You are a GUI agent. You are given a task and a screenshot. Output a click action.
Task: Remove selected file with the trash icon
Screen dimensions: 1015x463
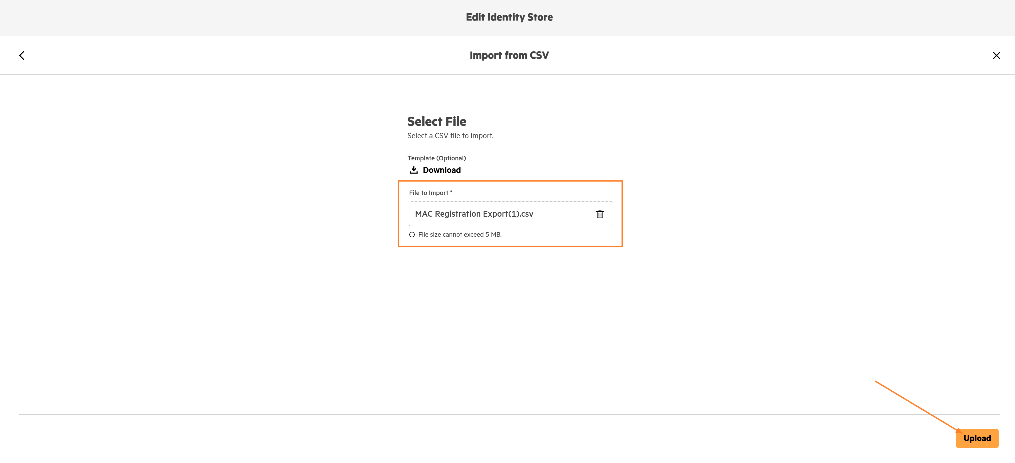coord(599,214)
